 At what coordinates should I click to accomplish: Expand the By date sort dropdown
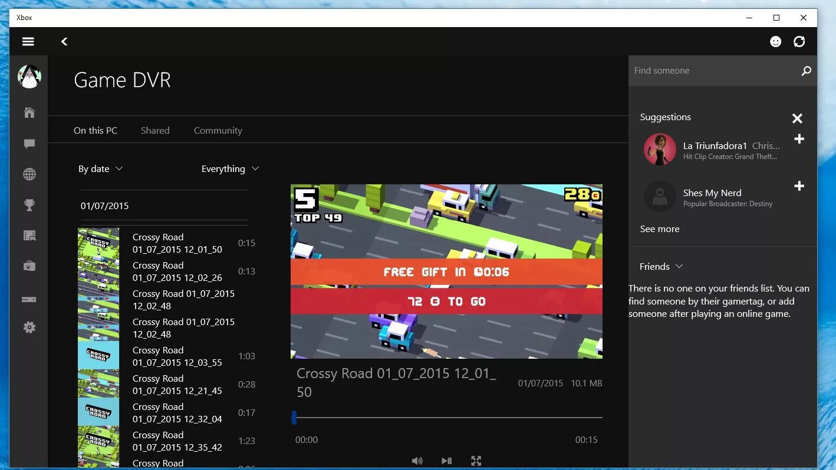click(100, 168)
